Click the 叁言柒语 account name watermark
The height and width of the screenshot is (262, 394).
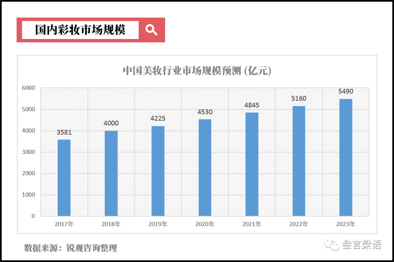point(362,245)
